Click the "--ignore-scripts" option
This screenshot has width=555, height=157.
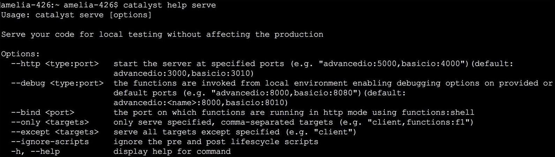pyautogui.click(x=50, y=142)
